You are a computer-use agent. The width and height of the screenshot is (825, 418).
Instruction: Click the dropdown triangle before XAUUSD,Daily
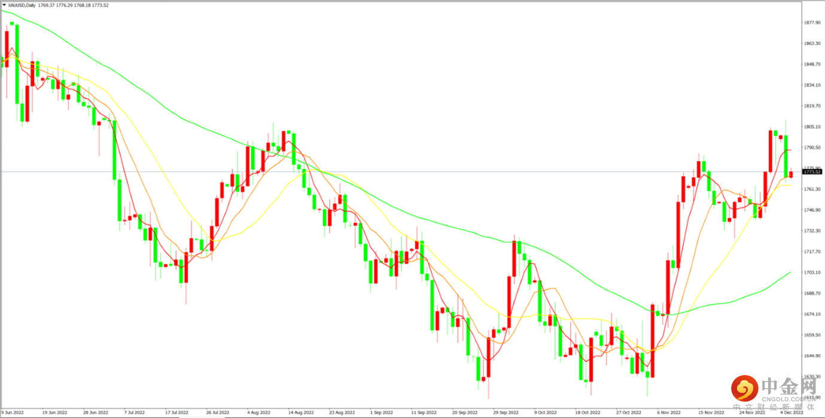pyautogui.click(x=4, y=5)
